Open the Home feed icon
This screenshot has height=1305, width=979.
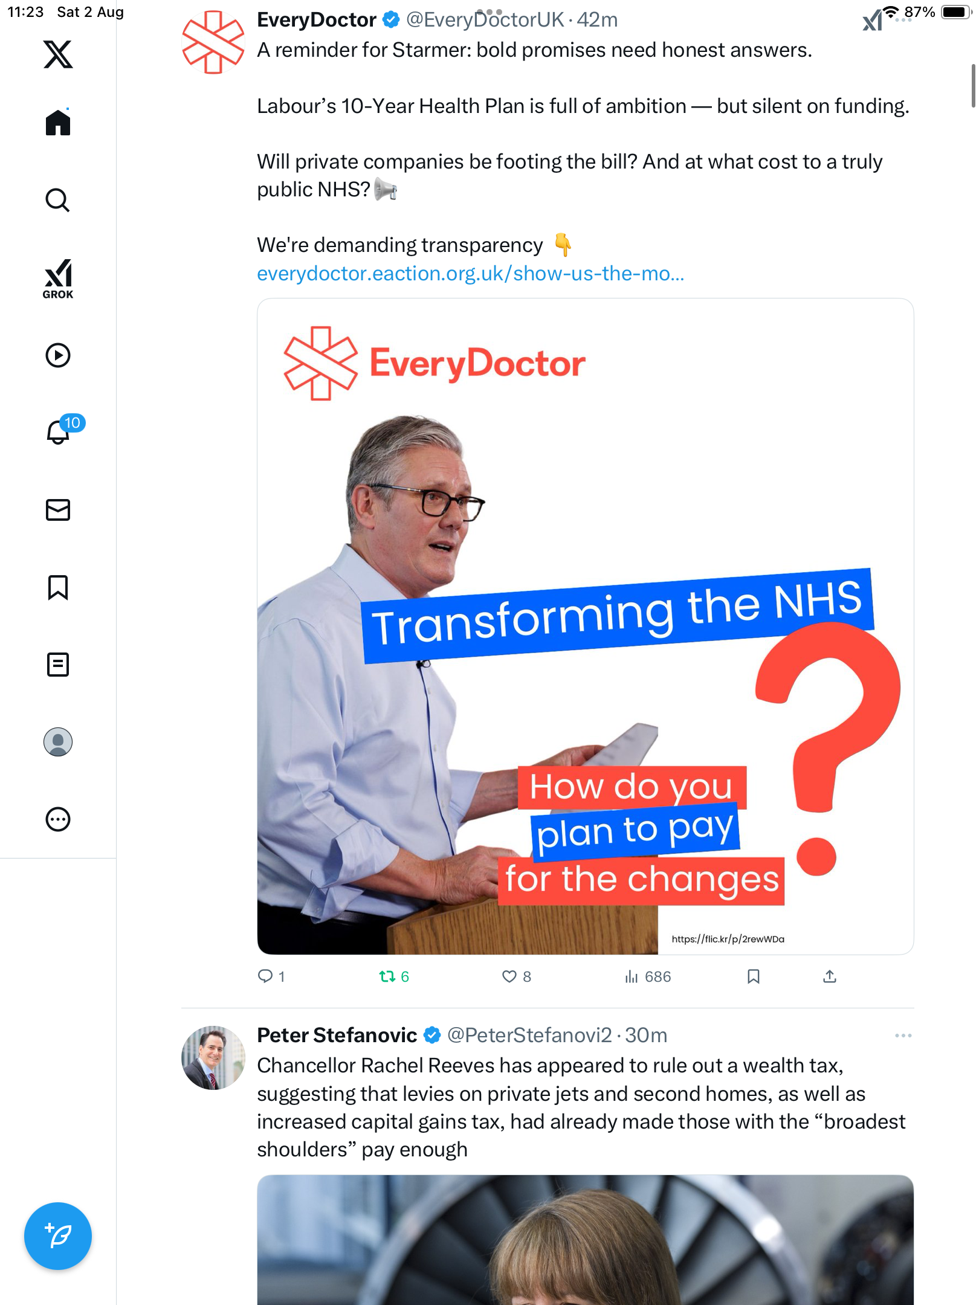[x=58, y=123]
